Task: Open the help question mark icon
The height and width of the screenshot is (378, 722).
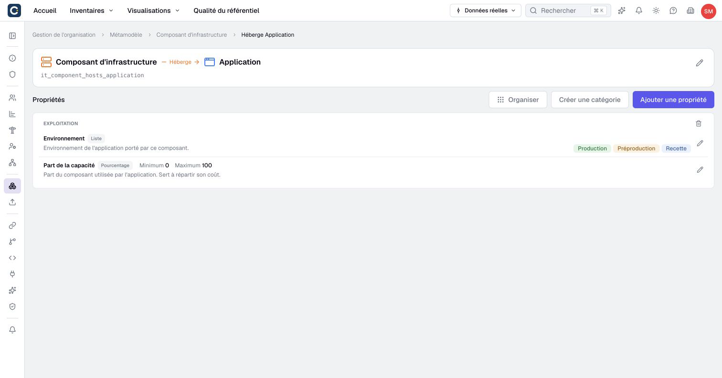Action: [x=673, y=10]
